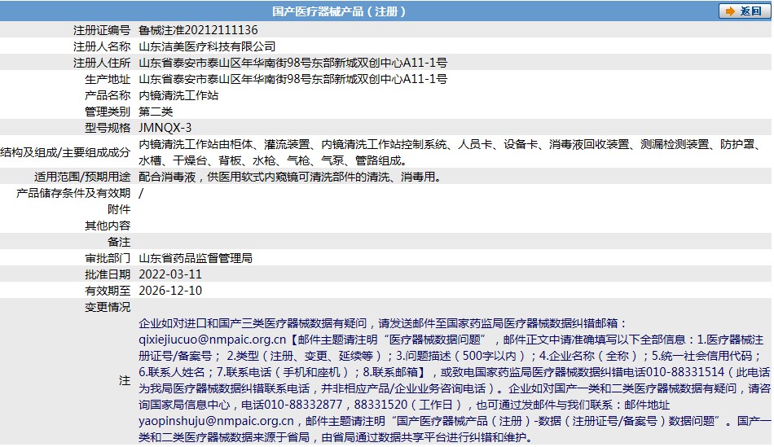The width and height of the screenshot is (774, 447).
Task: Click the 注册人住所 label
Action: (102, 63)
